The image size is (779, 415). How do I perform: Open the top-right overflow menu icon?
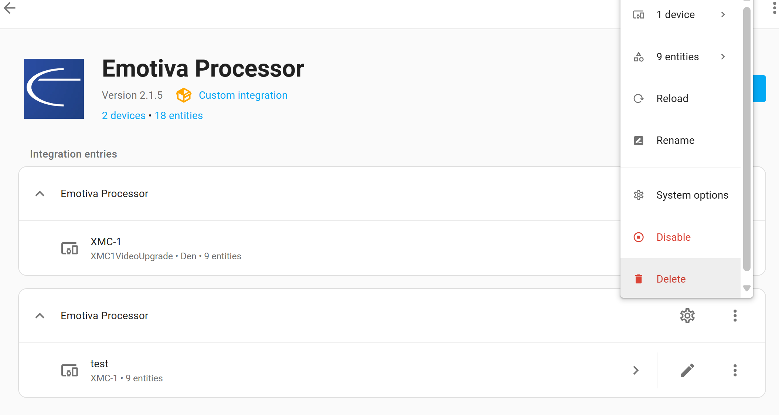point(774,8)
